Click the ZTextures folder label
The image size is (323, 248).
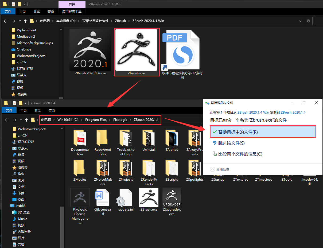(241, 180)
